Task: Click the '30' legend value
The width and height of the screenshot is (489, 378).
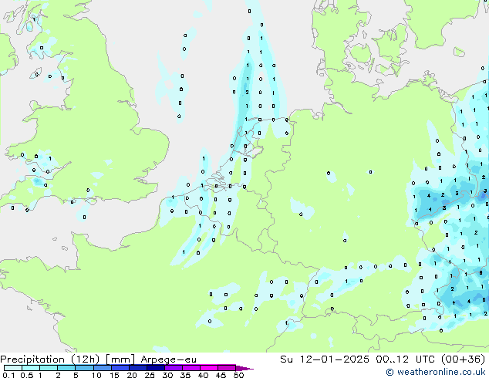Action: (x=167, y=375)
